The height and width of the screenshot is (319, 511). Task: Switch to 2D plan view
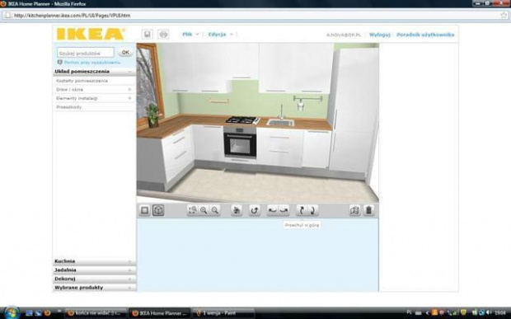pyautogui.click(x=145, y=210)
